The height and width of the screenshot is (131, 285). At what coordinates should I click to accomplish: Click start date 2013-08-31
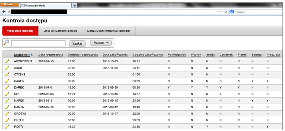(46, 101)
